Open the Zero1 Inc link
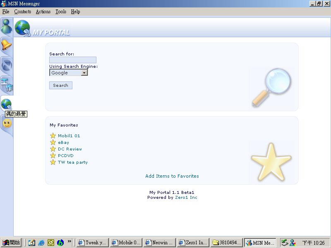This screenshot has height=248, width=331. coord(186,198)
